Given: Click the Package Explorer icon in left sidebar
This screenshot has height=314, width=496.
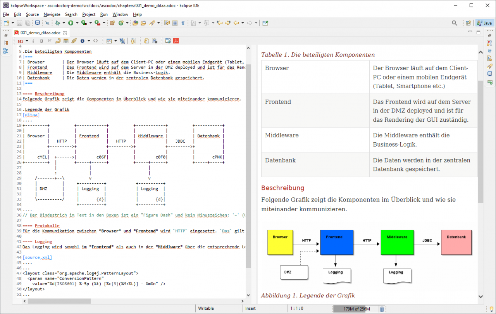Looking at the screenshot, I should pyautogui.click(x=5, y=43).
